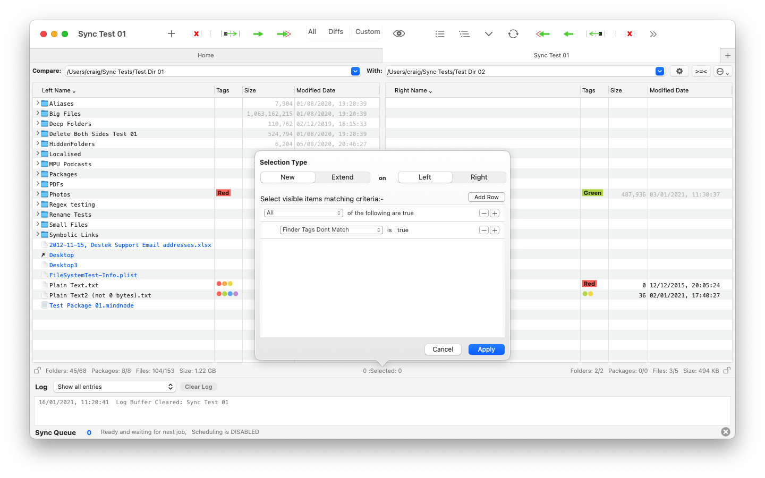The height and width of the screenshot is (478, 765).
Task: Dismiss Sync Queue with the round X icon
Action: pyautogui.click(x=726, y=432)
